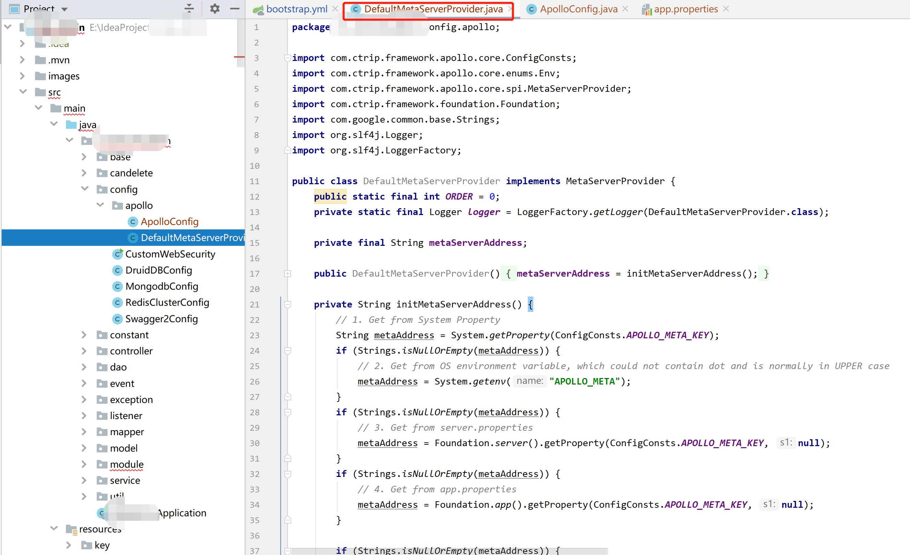Image resolution: width=910 pixels, height=555 pixels.
Task: Switch to bootstrap.yml tab
Action: tap(296, 9)
